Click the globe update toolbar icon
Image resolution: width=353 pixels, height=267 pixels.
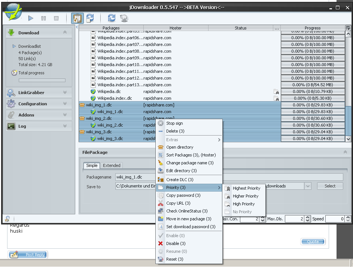click(x=124, y=18)
